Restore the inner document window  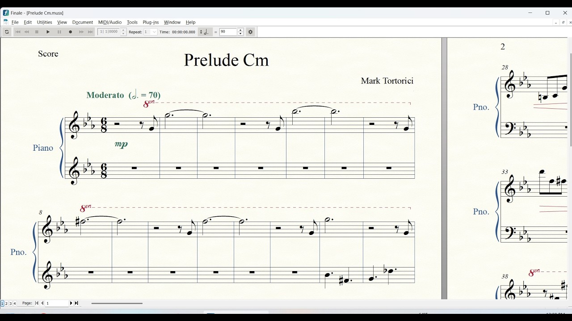point(563,23)
